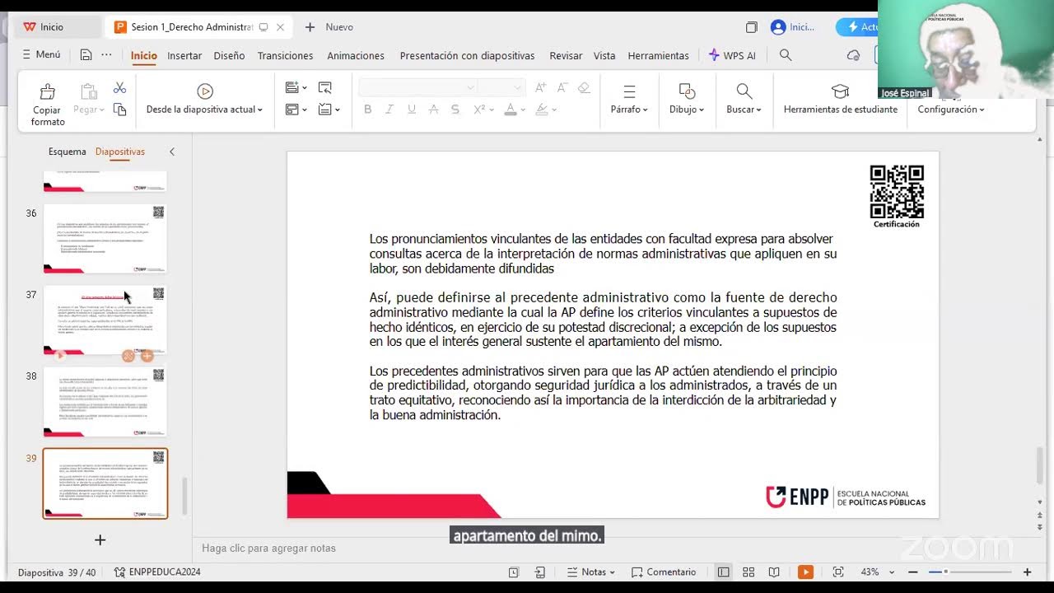Open font color picker underlined A

pos(510,110)
